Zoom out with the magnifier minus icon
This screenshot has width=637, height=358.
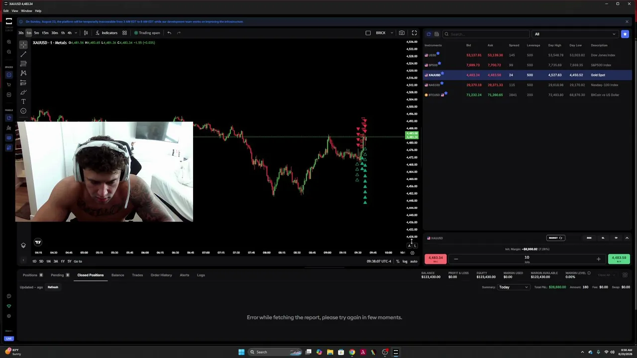(9, 52)
